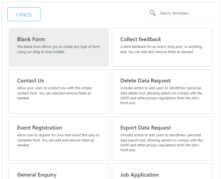Screen dimensions: 221x179
Task: Select the Blank Form template card
Action: (x=59, y=47)
